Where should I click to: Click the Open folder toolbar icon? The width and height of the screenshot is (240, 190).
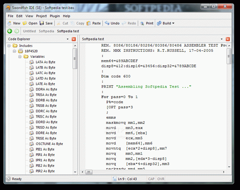25,23
